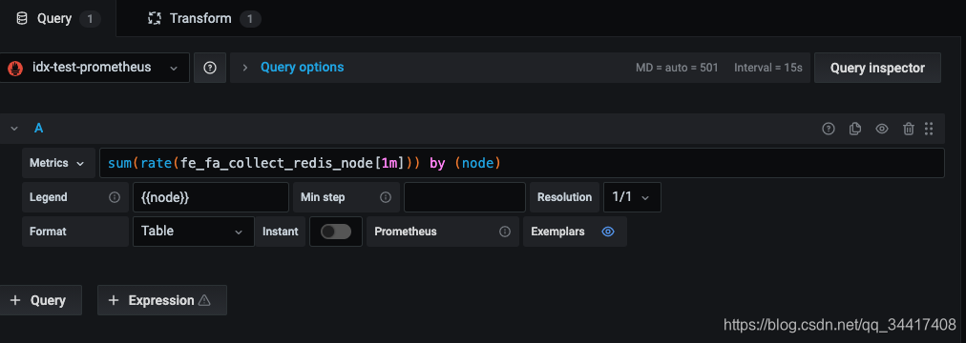
Task: Click the MD = auto = 501 text
Action: click(677, 68)
